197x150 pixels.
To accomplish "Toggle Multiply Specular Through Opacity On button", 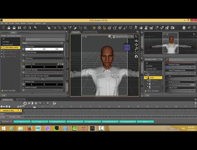I will coord(43,79).
